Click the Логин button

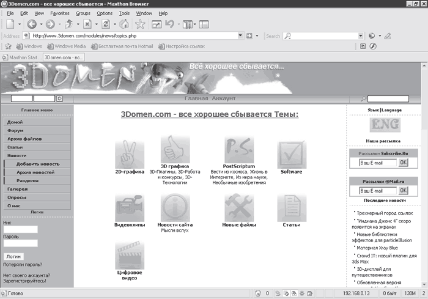point(13,256)
